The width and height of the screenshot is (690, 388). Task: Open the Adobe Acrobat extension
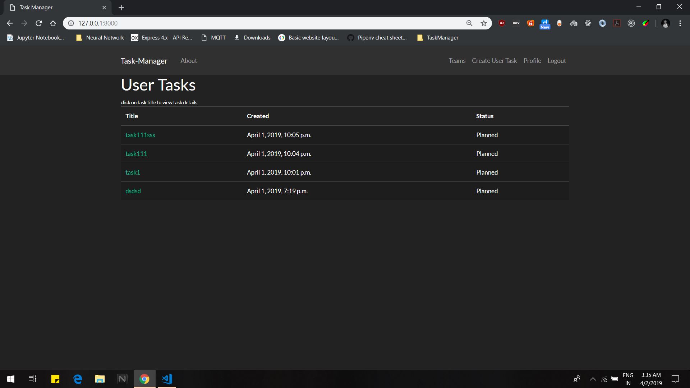[x=617, y=23]
